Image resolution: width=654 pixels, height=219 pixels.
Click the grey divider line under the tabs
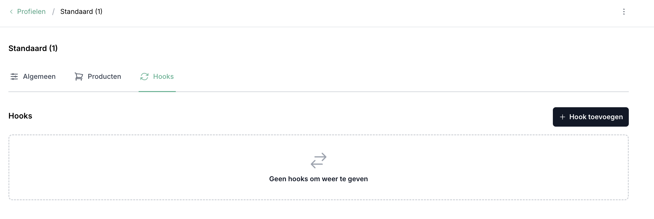click(388, 92)
